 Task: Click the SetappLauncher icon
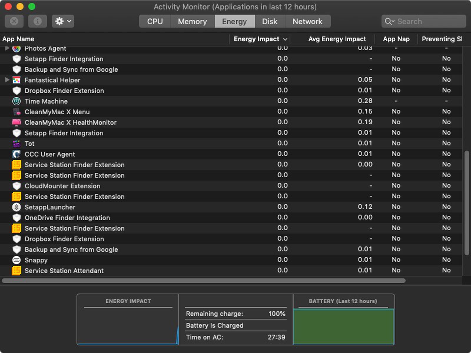(17, 207)
